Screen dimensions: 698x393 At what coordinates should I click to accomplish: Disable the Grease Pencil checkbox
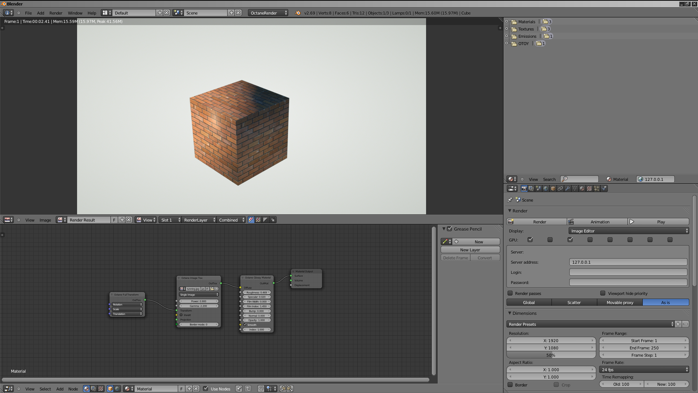tap(450, 229)
